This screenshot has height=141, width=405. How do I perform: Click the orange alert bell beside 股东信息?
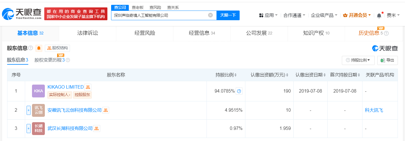point(39,48)
